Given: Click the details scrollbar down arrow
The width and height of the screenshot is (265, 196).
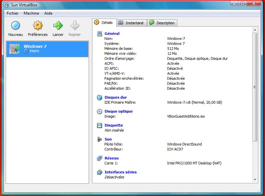Looking at the screenshot, I should 255,180.
